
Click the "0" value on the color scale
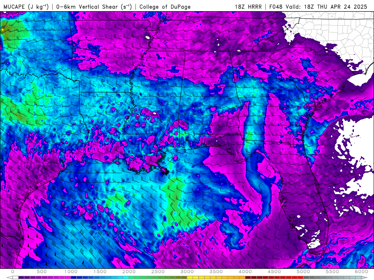pos(13,272)
